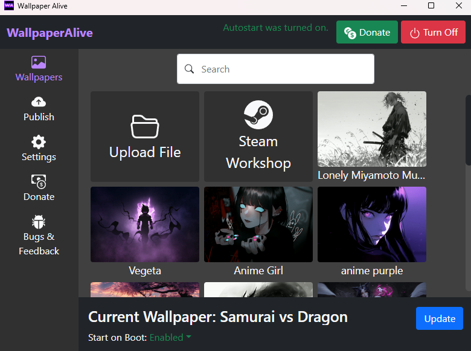
Task: Click the coin icon on header Donate
Action: (350, 33)
